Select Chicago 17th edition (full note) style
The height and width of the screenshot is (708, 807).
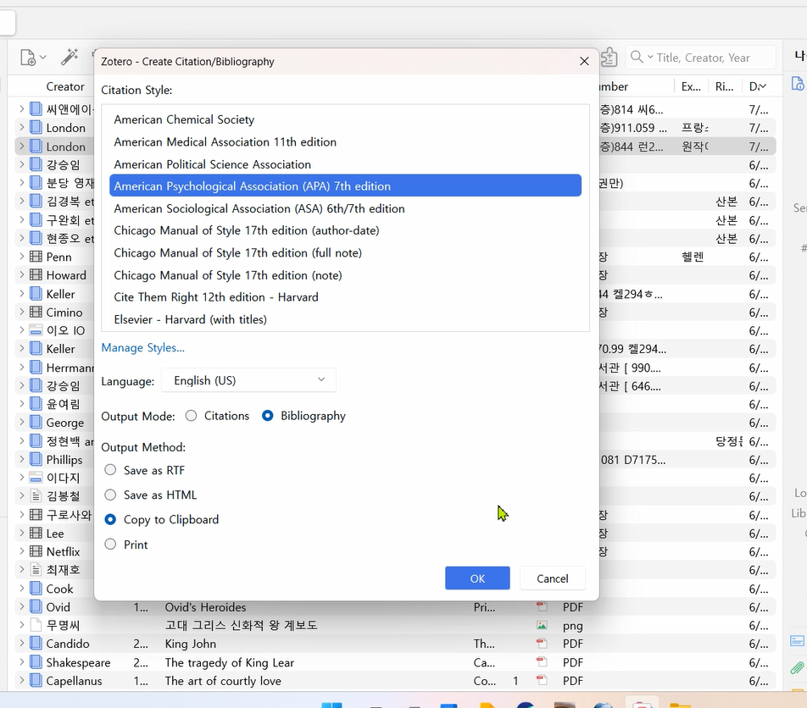click(x=345, y=252)
